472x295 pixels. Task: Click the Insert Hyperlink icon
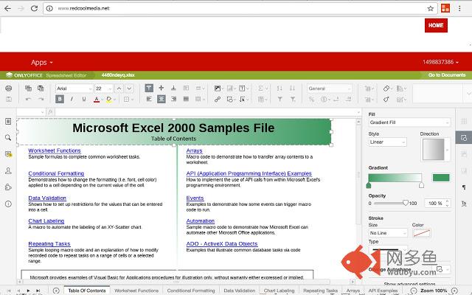(218, 99)
